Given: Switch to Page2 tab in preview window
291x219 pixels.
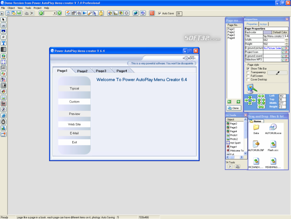Looking at the screenshot, I should [82, 71].
